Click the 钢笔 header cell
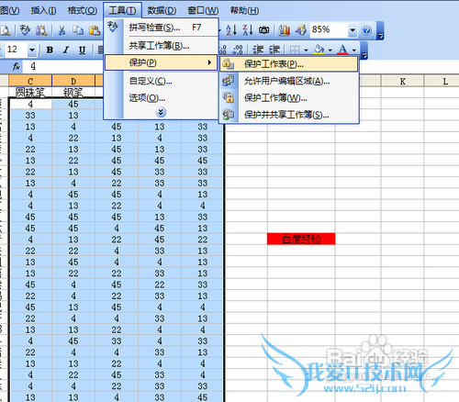459x402 pixels. [x=73, y=92]
